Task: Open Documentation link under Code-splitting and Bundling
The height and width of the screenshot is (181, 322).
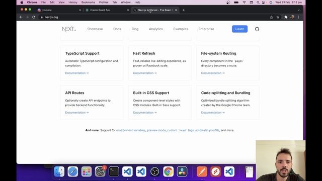Action: click(213, 113)
